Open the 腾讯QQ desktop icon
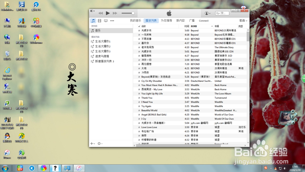The width and height of the screenshot is (305, 172). (x=7, y=138)
